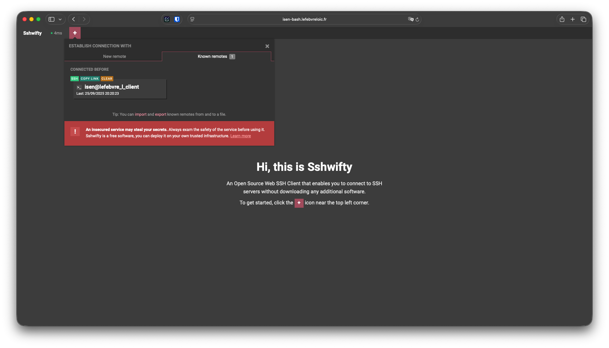
Task: Click the COPY LINK badge
Action: click(x=90, y=79)
